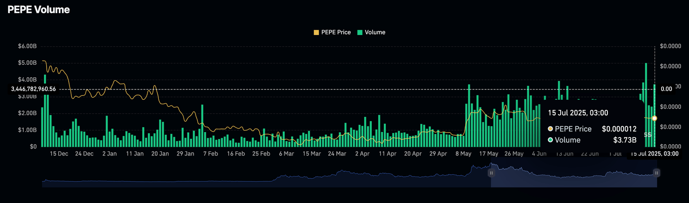This screenshot has width=689, height=203.
Task: Click the 3,446,782,960.56 crosshair value label
Action: (x=34, y=89)
